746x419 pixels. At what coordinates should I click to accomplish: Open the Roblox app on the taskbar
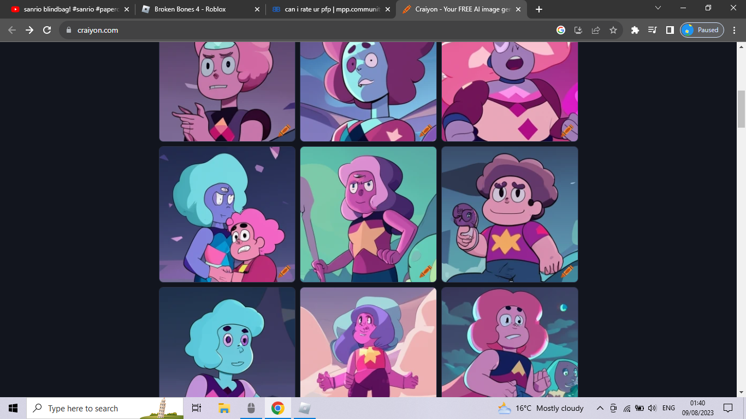(305, 408)
